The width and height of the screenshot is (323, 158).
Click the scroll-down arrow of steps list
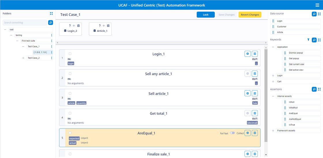pos(266,155)
